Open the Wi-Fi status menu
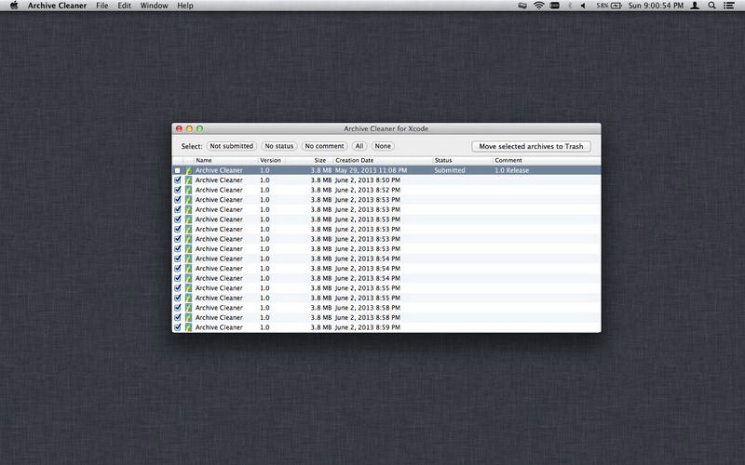 click(538, 6)
